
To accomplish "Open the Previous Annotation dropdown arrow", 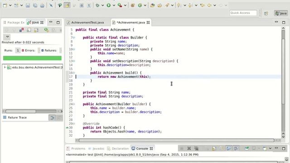I will tap(196, 5).
